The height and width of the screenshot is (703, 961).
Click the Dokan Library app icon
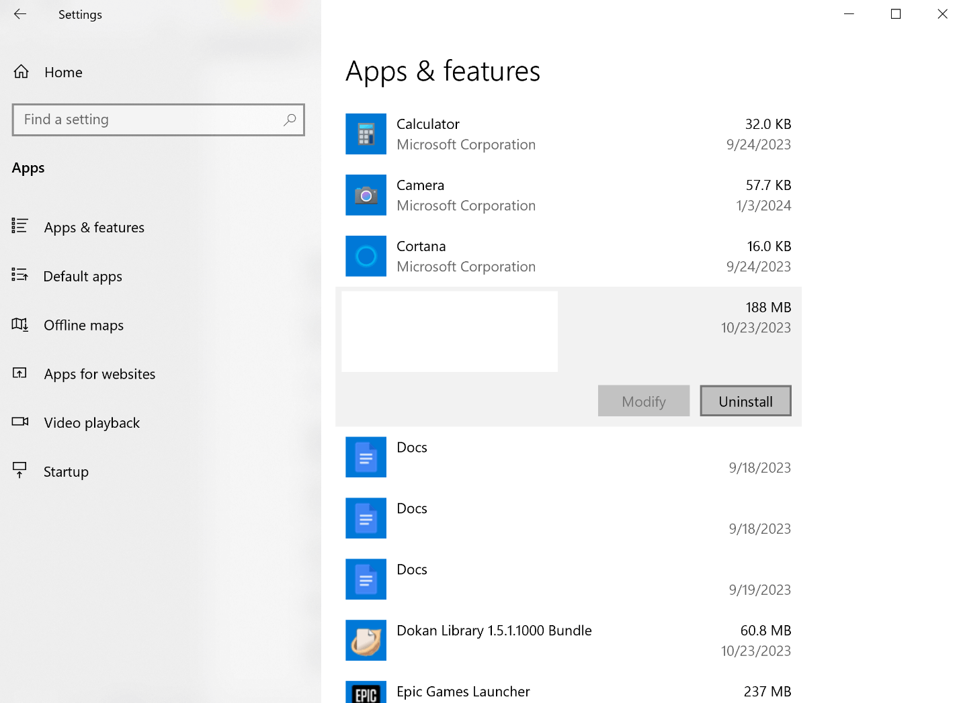[x=366, y=641]
